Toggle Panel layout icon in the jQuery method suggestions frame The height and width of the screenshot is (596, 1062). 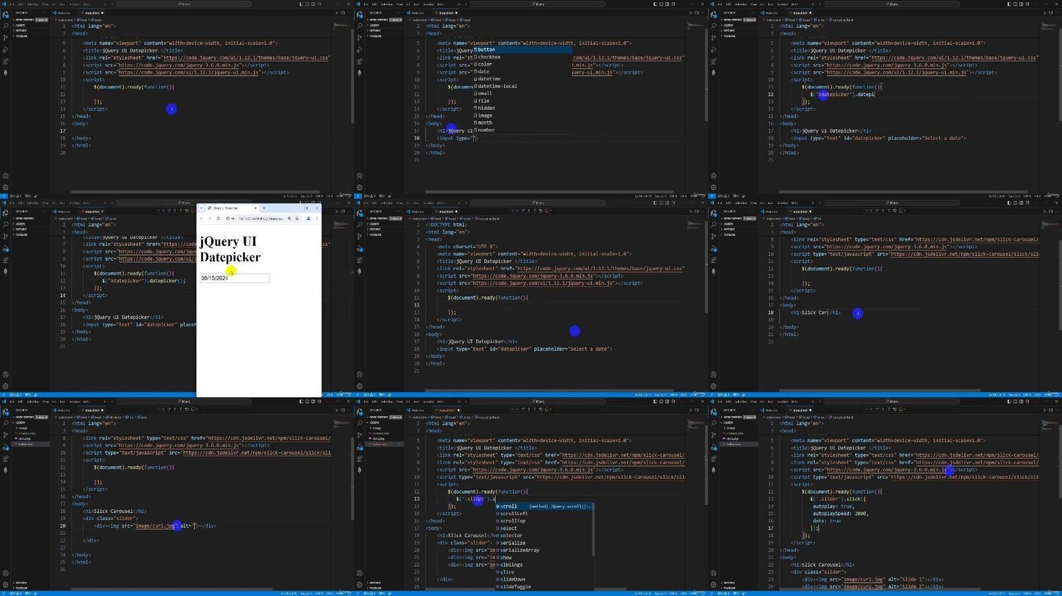(x=660, y=401)
